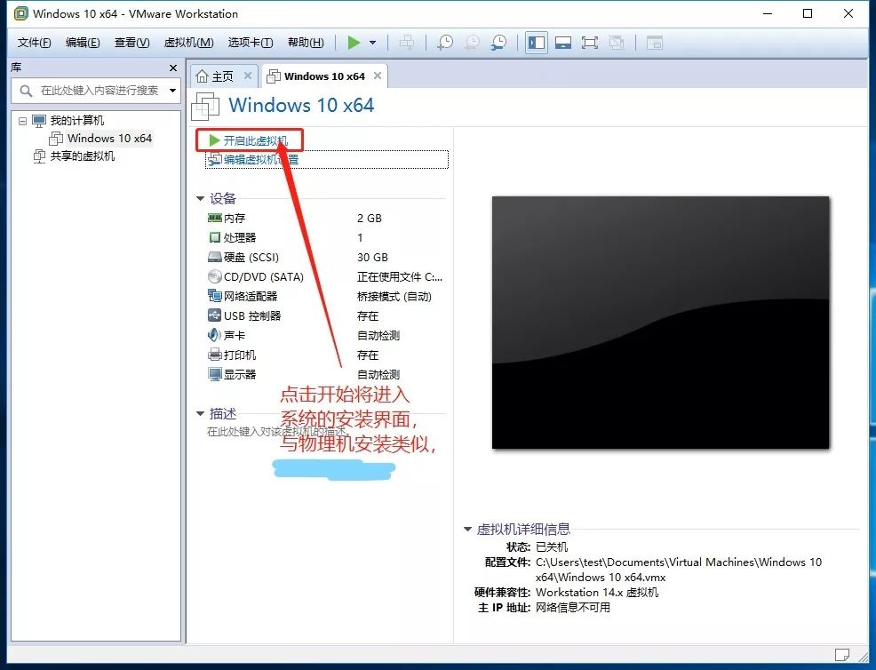Click the 处理器 device row
This screenshot has height=670, width=876.
(x=325, y=237)
